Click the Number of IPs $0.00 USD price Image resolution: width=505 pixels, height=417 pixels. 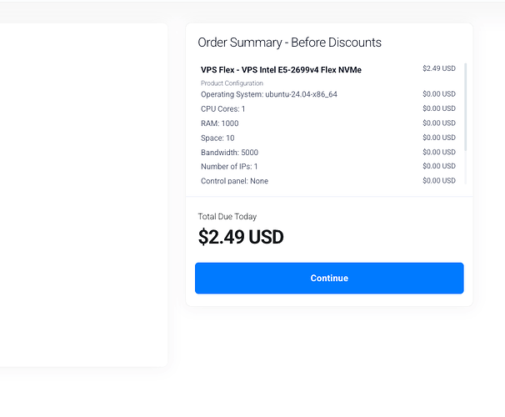(x=438, y=166)
